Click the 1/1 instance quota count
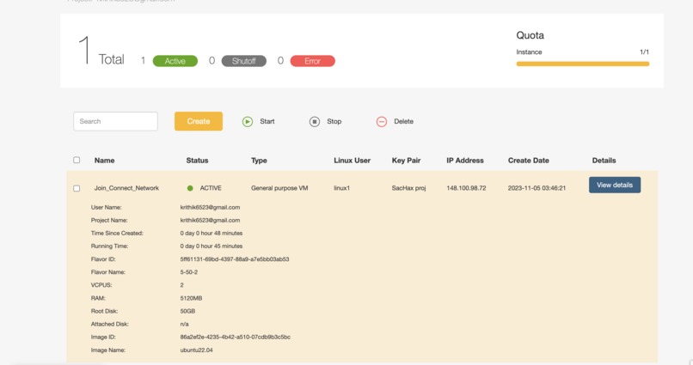The width and height of the screenshot is (693, 365). point(644,52)
